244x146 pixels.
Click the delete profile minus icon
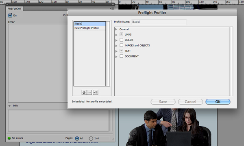89,93
